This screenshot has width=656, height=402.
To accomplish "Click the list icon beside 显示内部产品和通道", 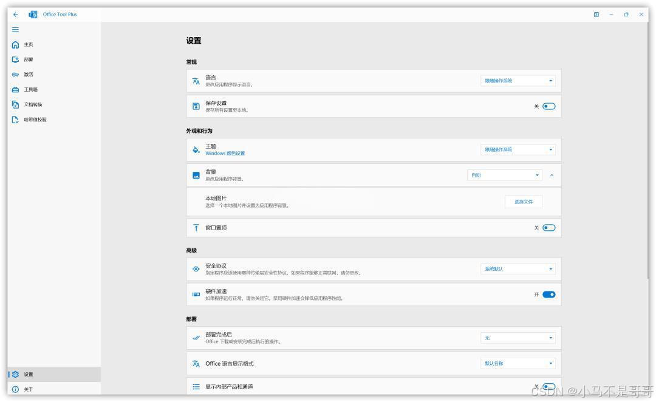I will (x=196, y=387).
